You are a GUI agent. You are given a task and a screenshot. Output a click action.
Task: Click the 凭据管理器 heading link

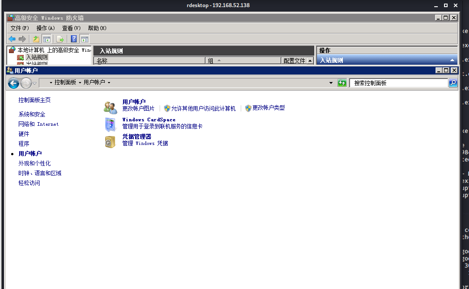(137, 137)
